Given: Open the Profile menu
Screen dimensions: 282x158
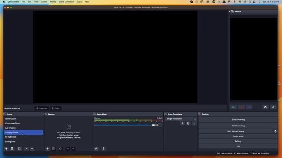Looking at the screenshot, I should coord(53,2).
